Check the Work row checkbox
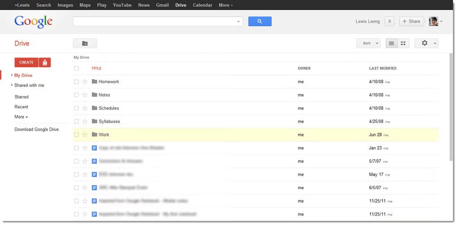 click(x=76, y=135)
